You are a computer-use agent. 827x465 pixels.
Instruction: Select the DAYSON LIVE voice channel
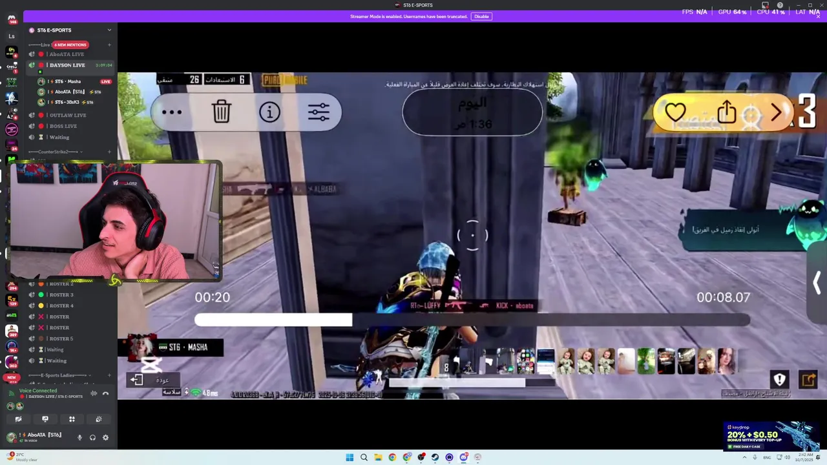pos(70,65)
